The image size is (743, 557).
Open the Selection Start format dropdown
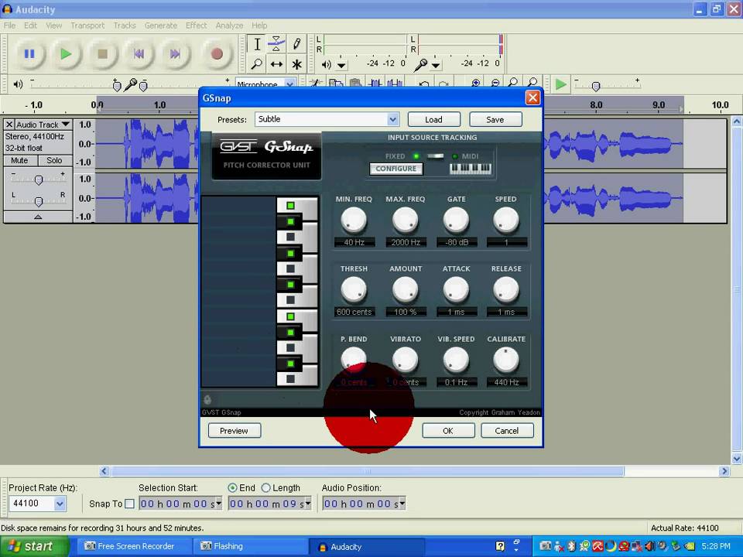(218, 504)
